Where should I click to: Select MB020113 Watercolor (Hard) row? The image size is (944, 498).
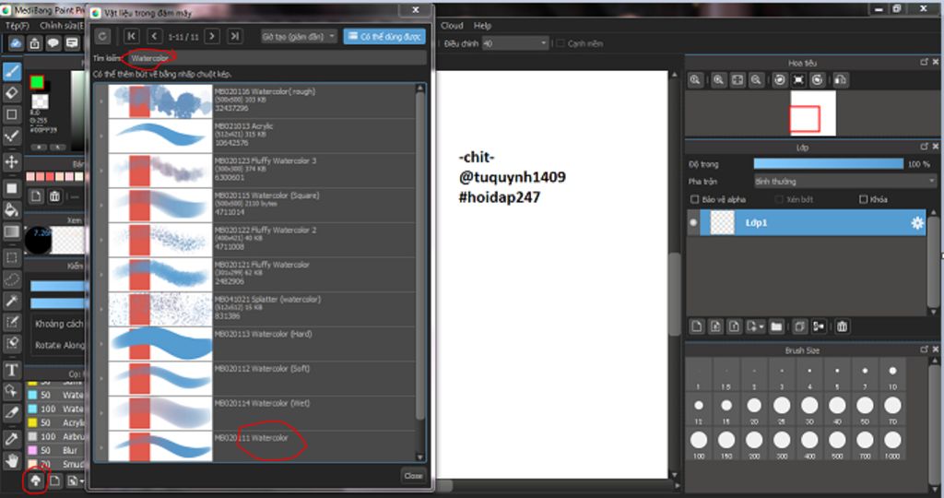click(x=255, y=343)
